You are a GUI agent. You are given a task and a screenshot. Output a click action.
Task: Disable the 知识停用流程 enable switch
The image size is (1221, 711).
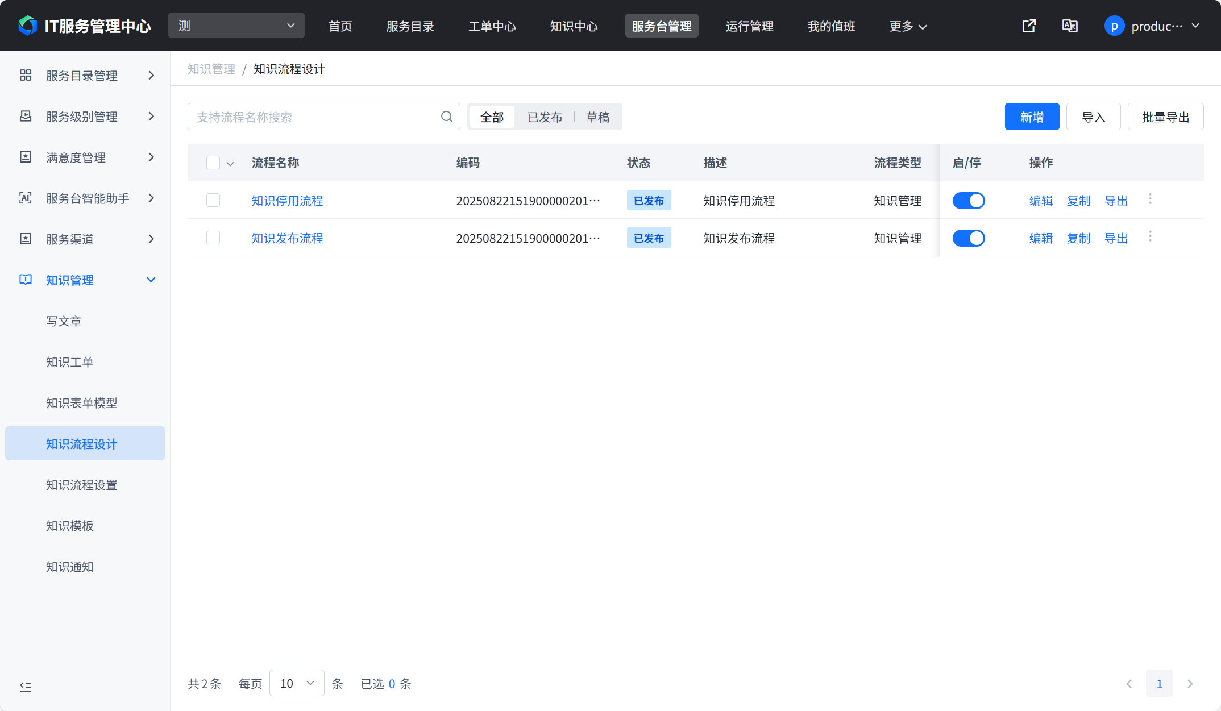pyautogui.click(x=969, y=201)
